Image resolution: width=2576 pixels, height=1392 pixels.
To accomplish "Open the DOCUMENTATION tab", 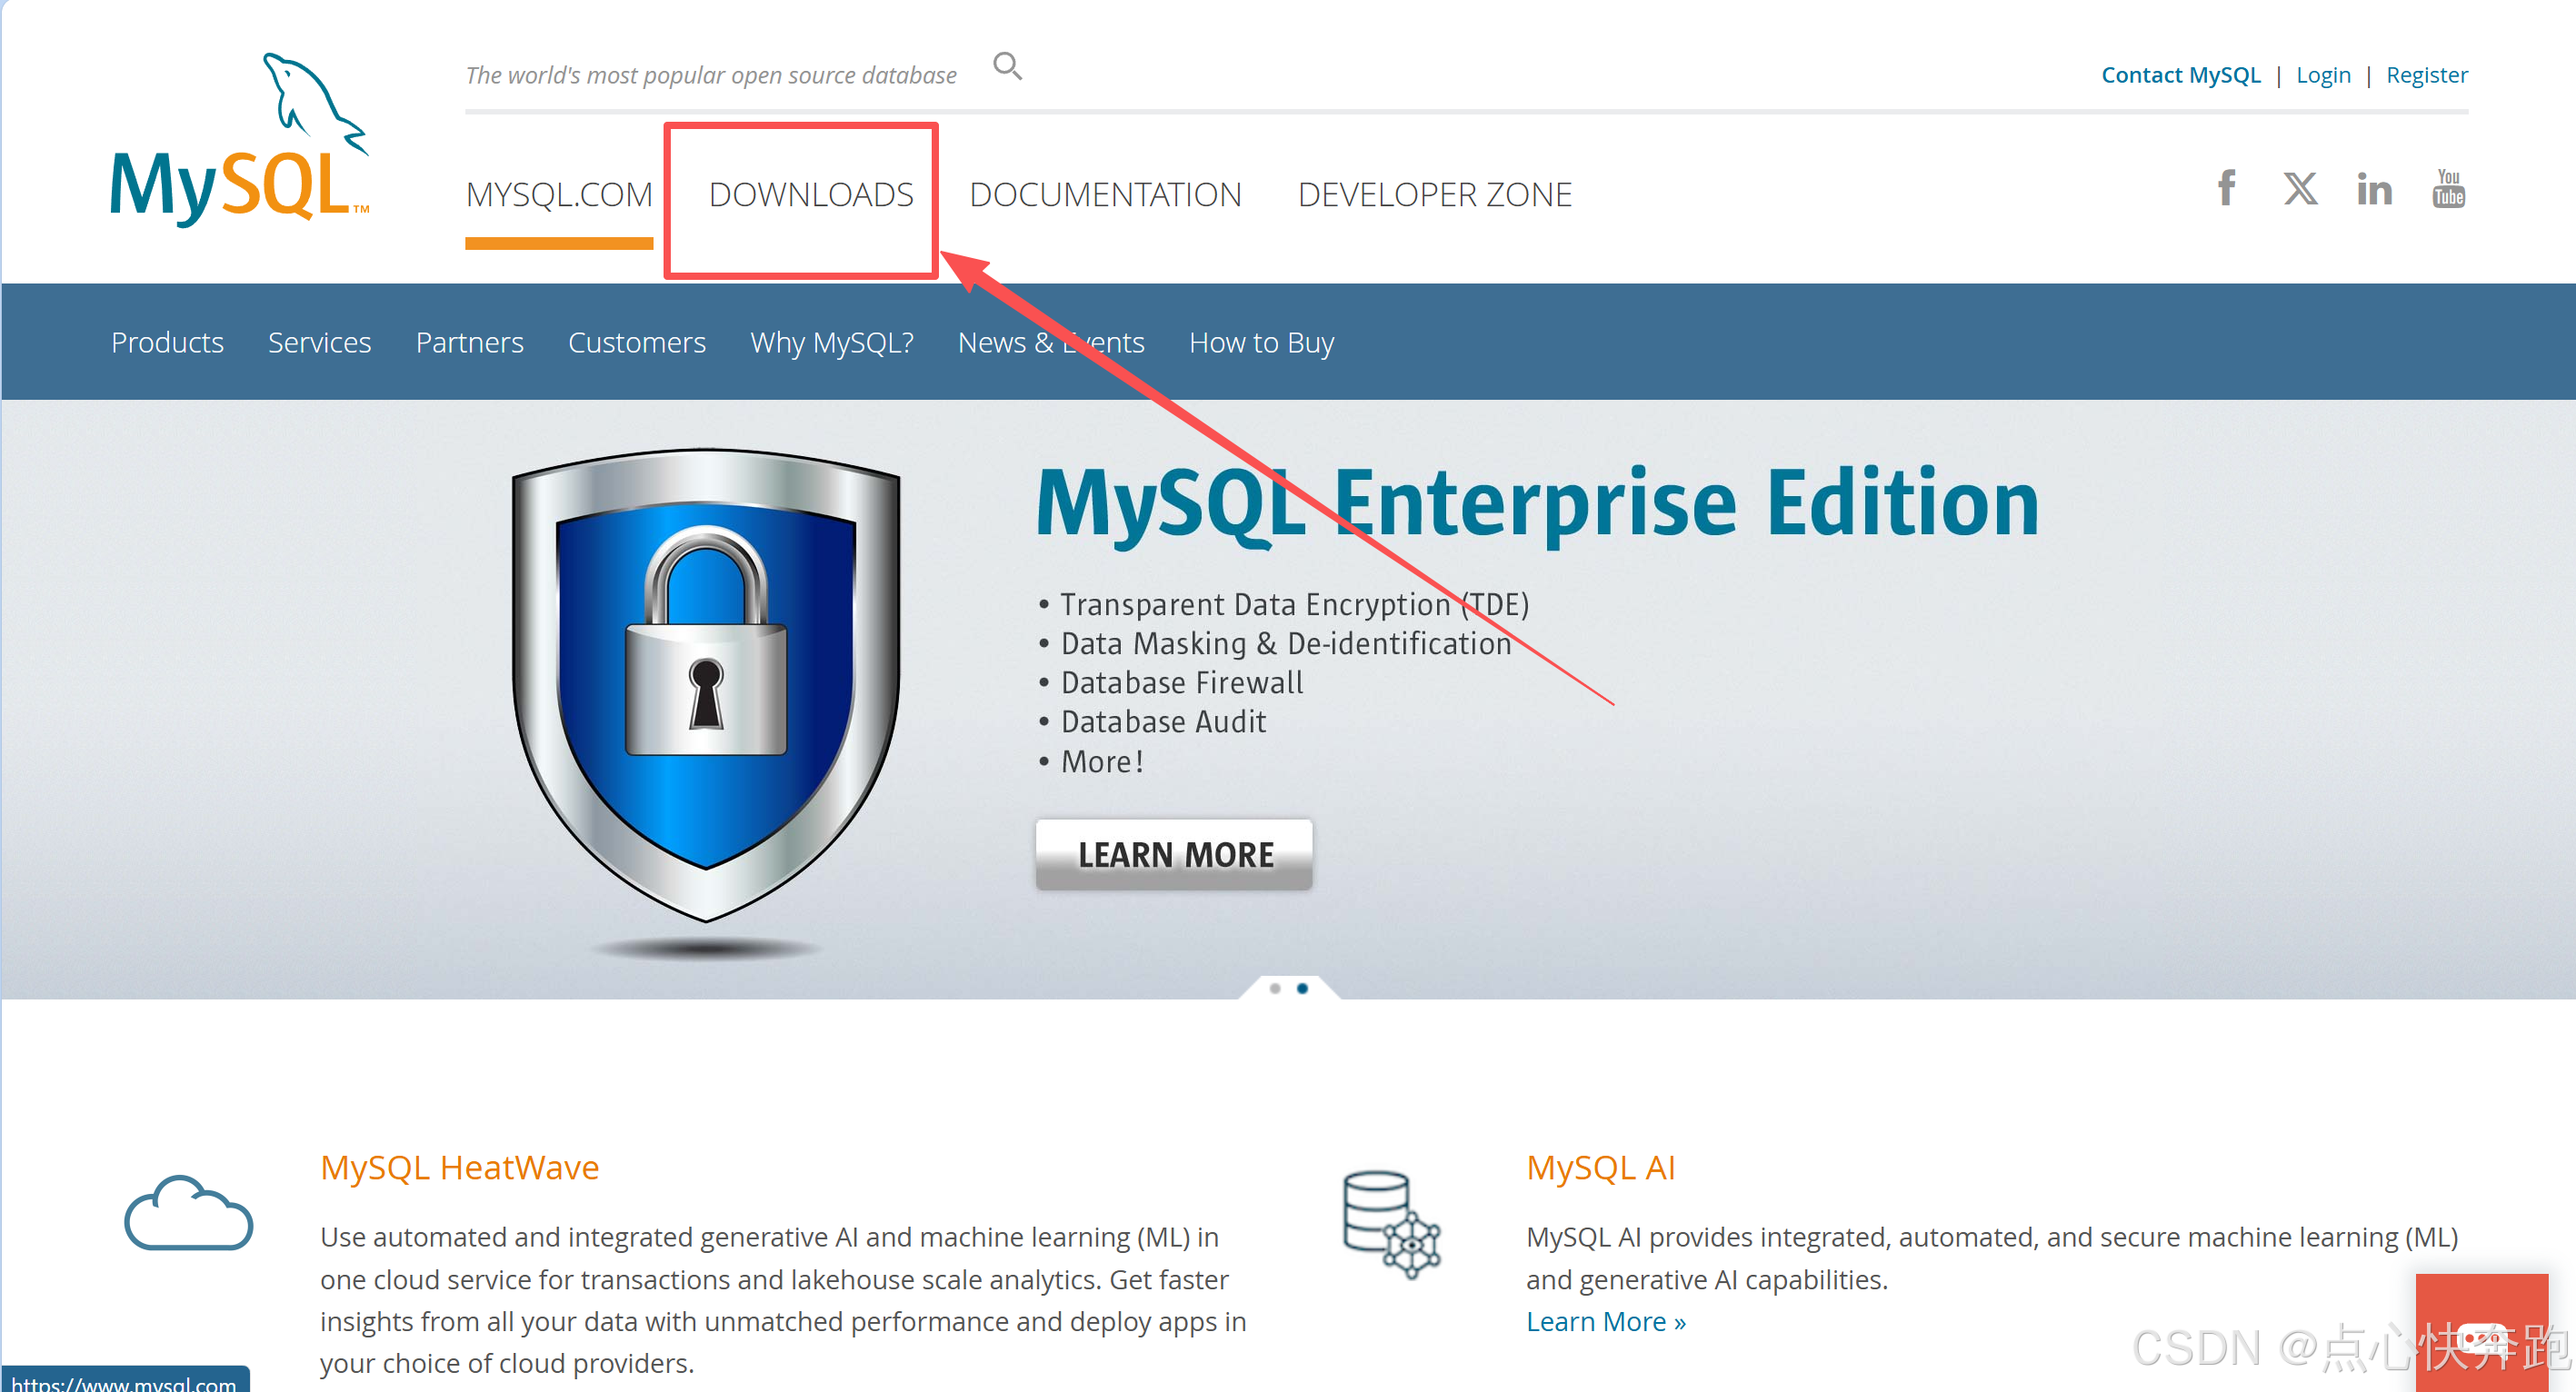I will click(1105, 194).
